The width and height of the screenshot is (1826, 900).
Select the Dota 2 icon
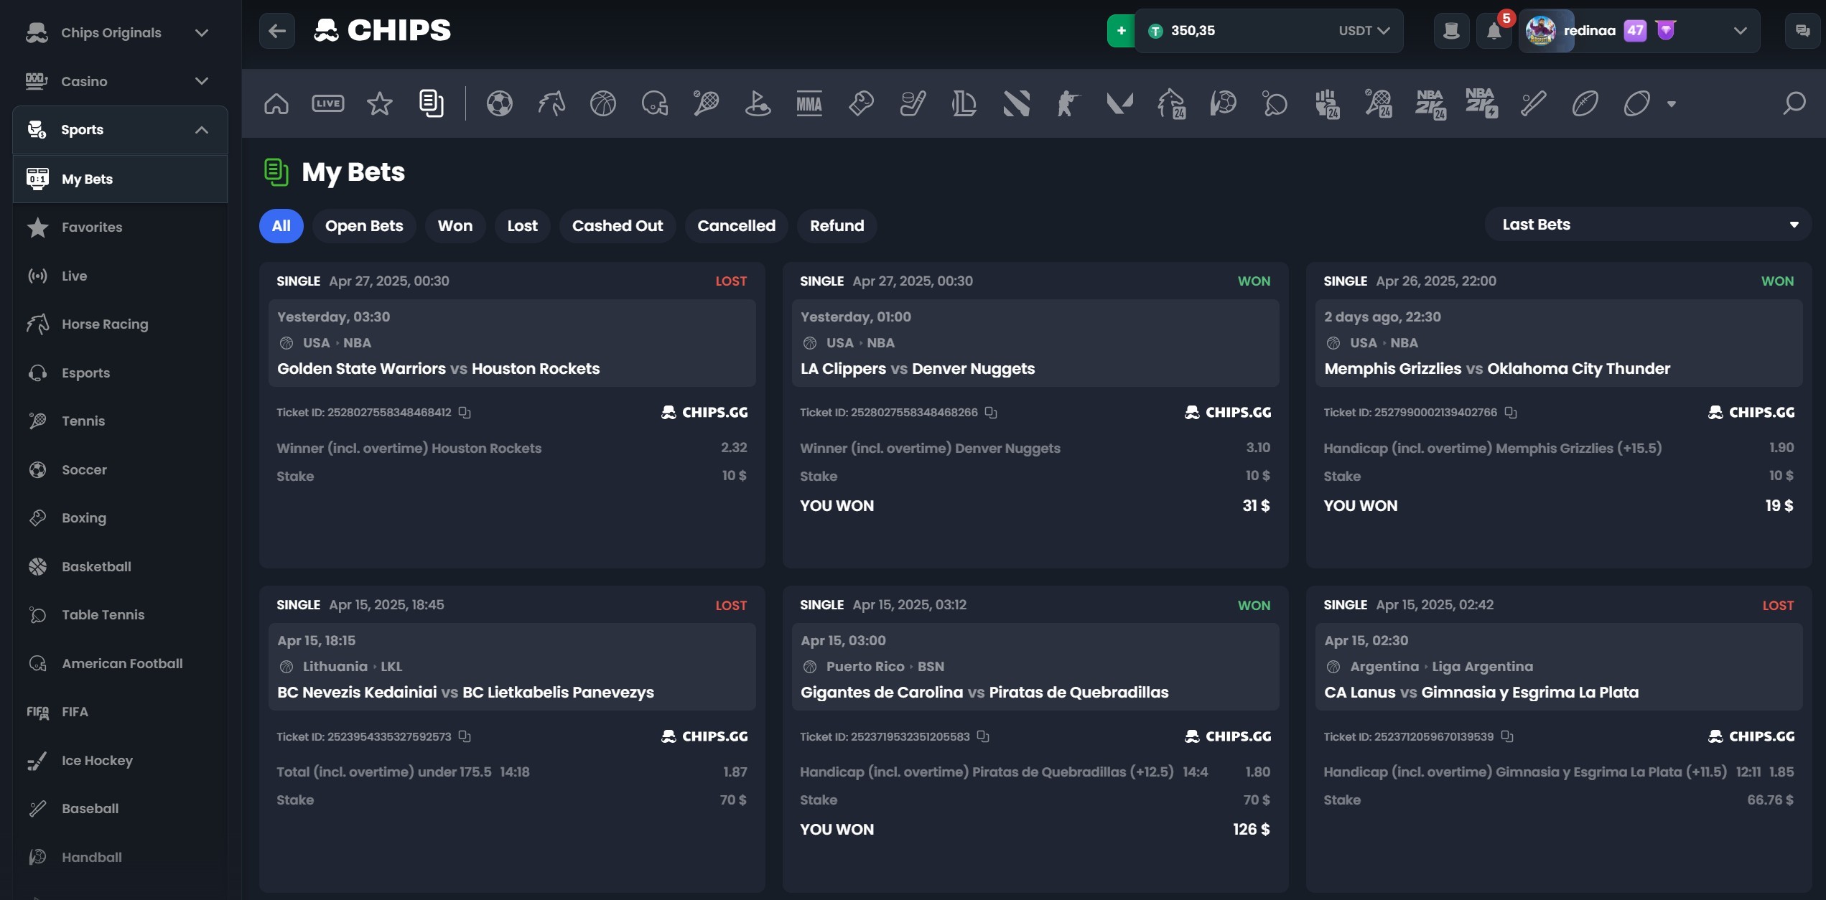pyautogui.click(x=1016, y=103)
